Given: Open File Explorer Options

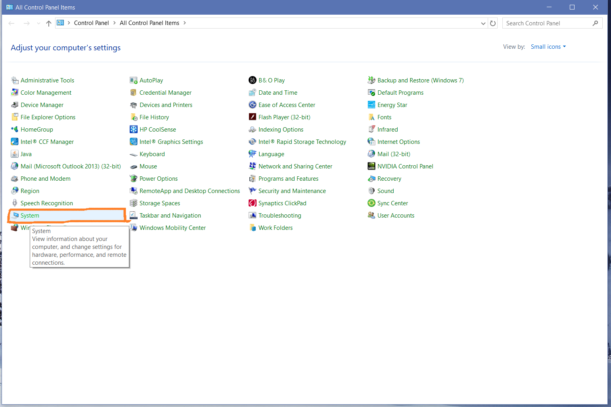Looking at the screenshot, I should [48, 117].
